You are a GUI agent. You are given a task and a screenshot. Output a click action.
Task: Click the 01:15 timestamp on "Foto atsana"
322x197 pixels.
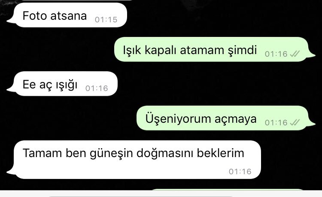coord(106,20)
